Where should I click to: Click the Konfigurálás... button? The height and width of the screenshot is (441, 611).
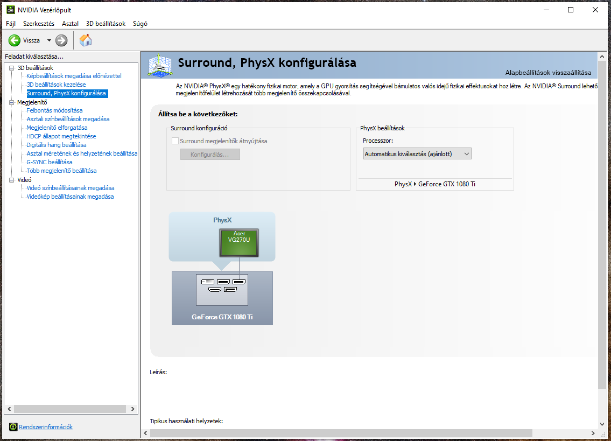210,155
